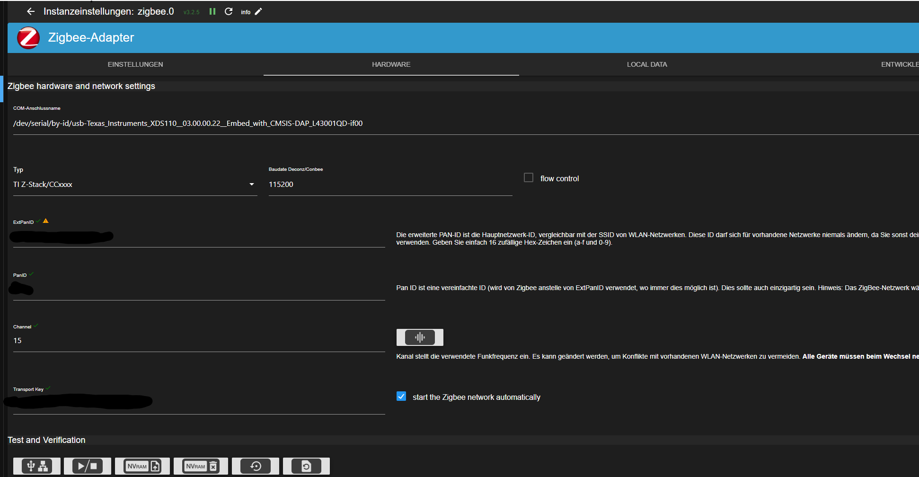Click the COM-Anschlussname input field
The image size is (919, 477).
point(466,124)
